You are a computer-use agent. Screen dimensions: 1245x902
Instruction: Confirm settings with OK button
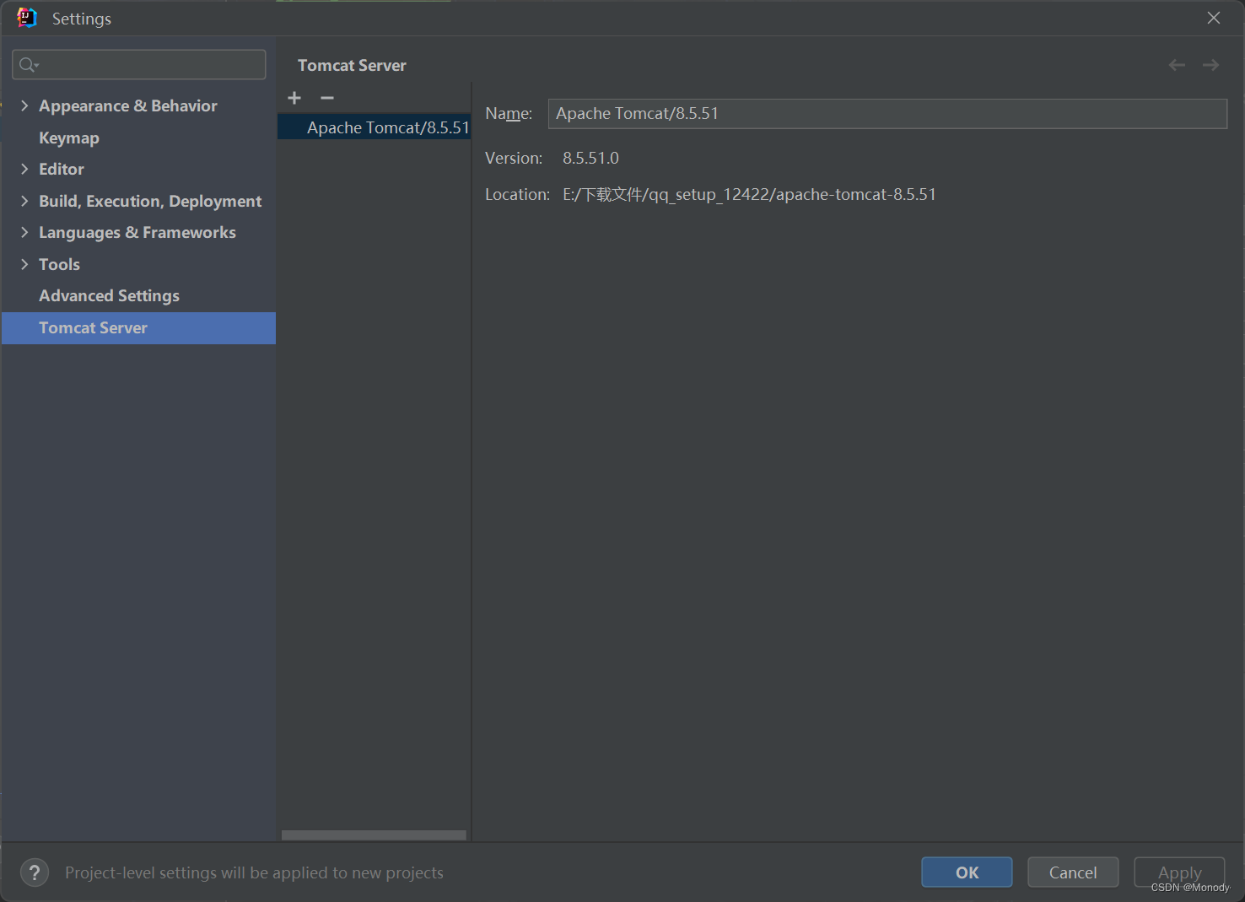[967, 872]
